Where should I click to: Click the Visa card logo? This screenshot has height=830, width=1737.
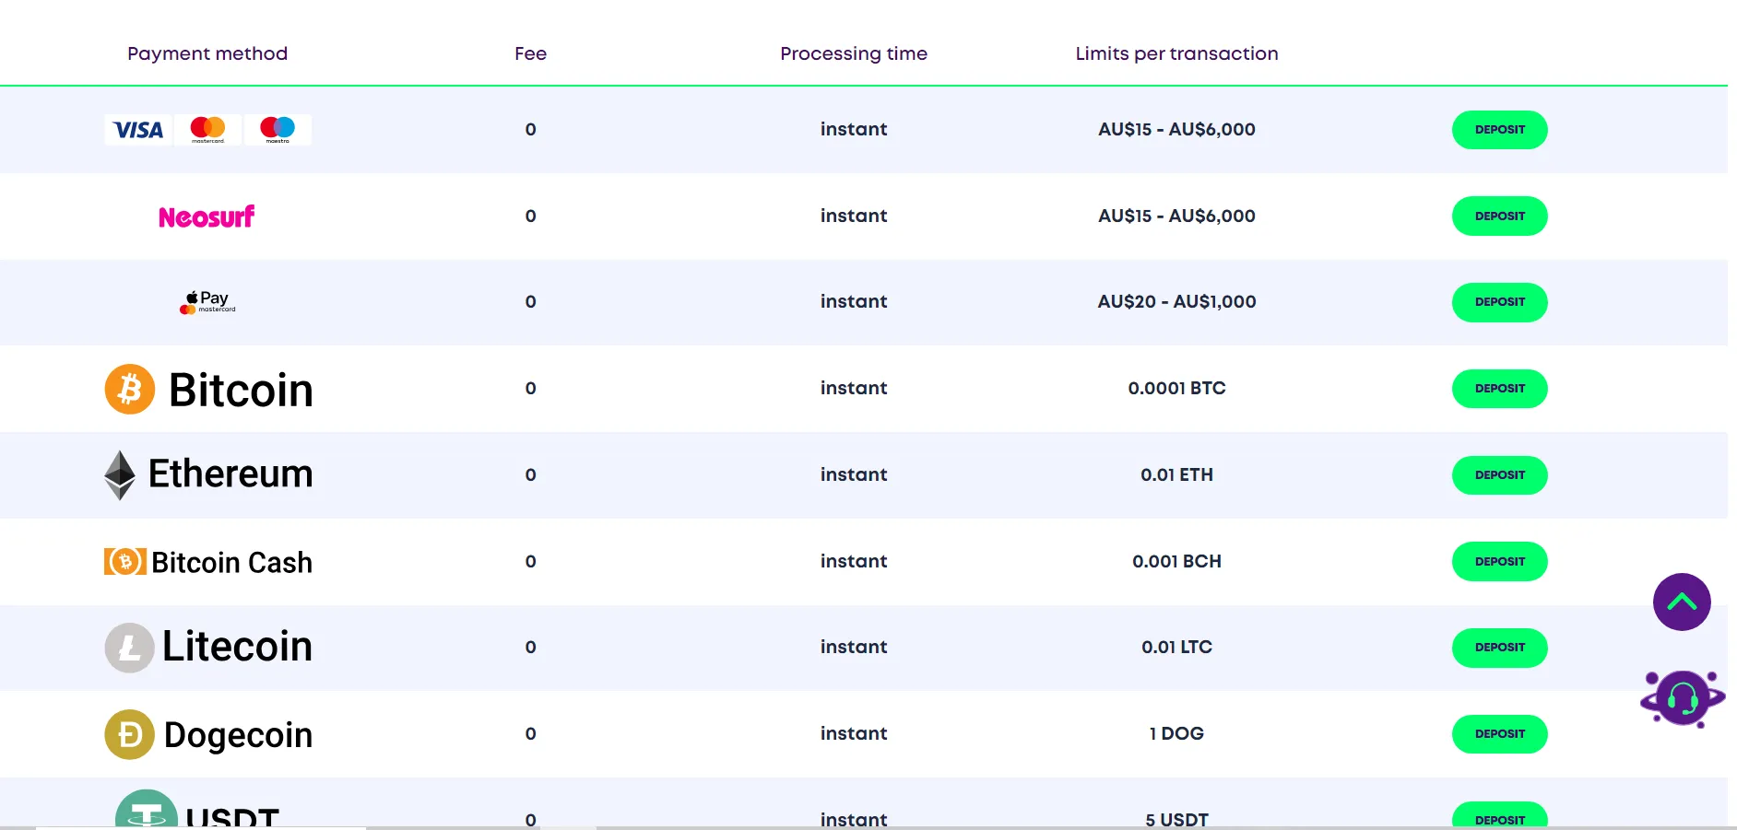[138, 130]
